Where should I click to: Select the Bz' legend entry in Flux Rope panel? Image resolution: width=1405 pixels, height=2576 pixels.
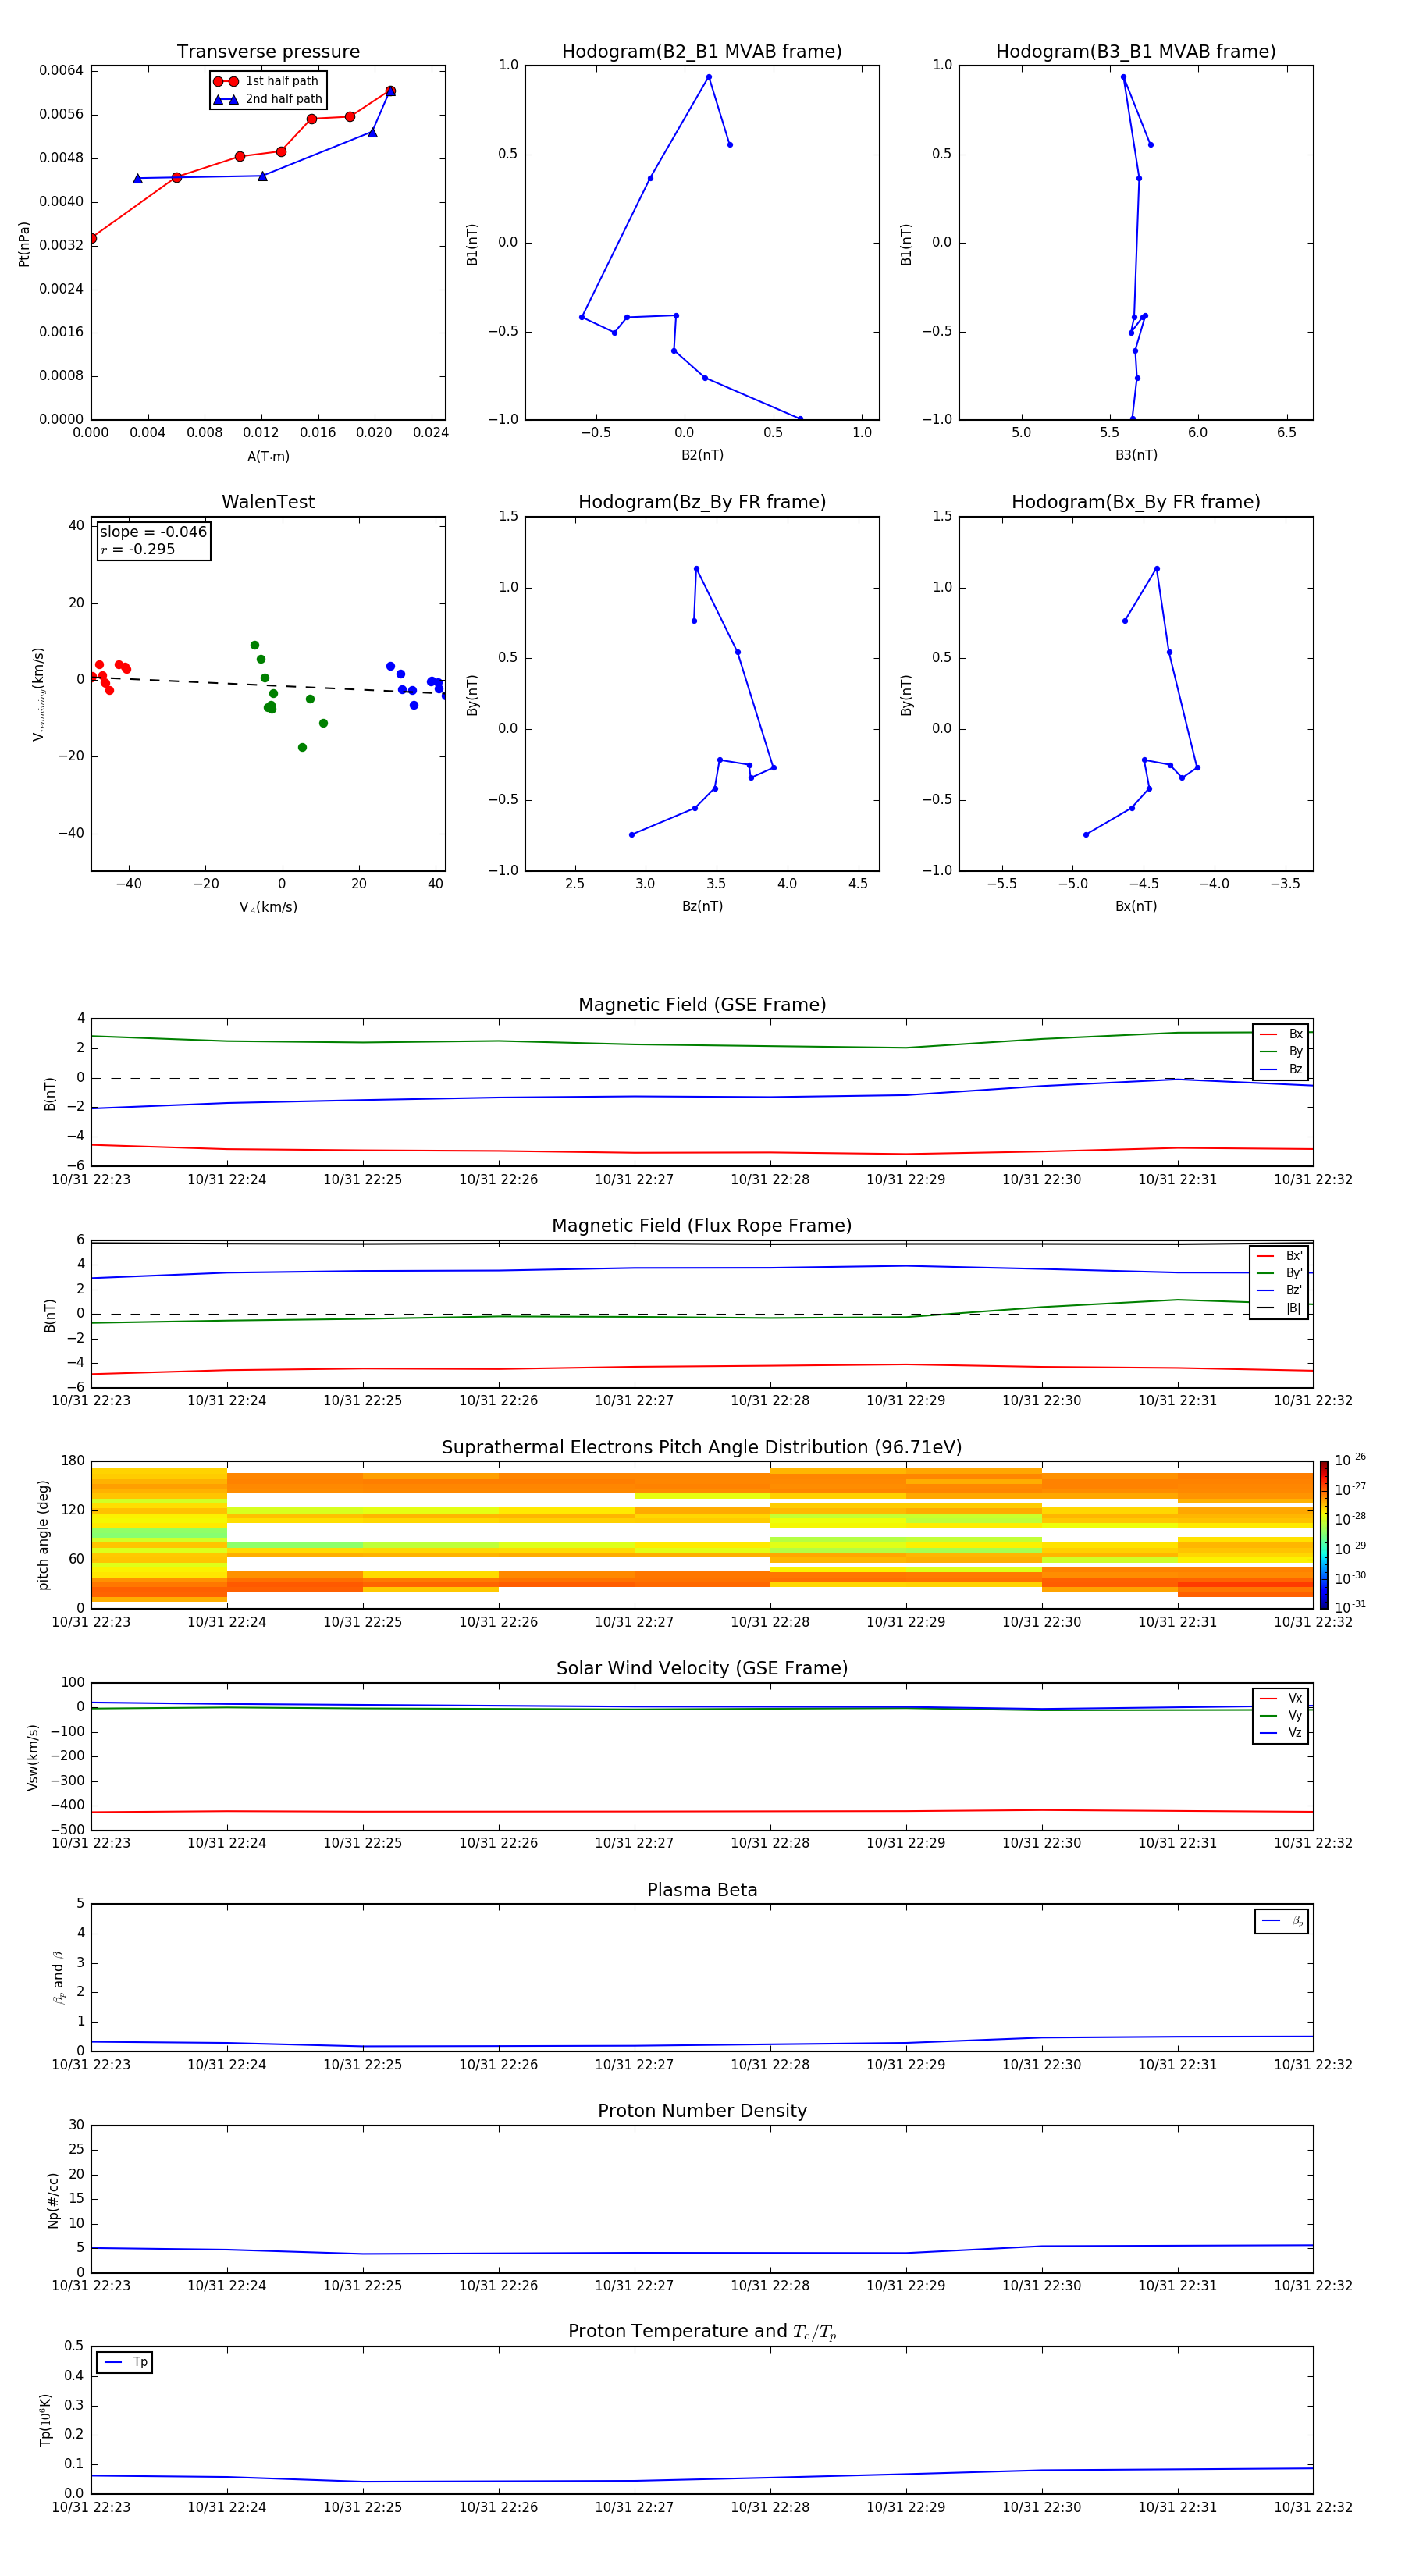click(x=1279, y=1290)
